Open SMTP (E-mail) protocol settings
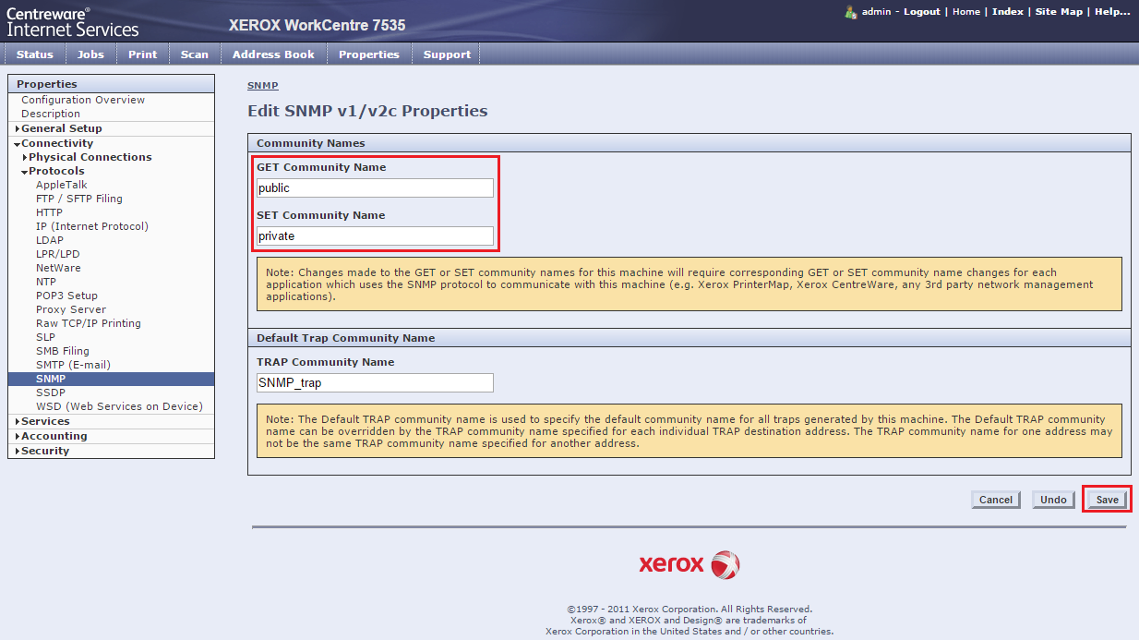 (73, 365)
